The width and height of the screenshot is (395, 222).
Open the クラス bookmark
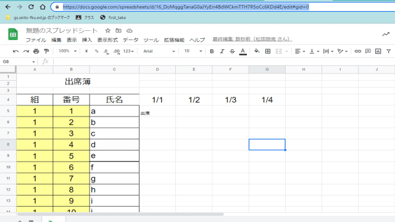click(x=85, y=18)
